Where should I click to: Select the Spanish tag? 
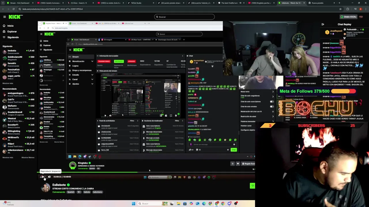(x=71, y=192)
